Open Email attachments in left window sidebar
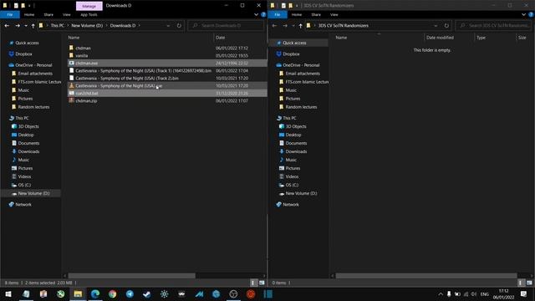This screenshot has height=301, width=535. tap(35, 74)
